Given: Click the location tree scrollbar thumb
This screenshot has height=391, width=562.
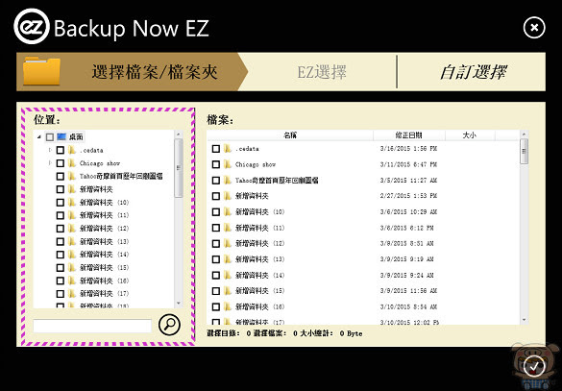Looking at the screenshot, I should 178,168.
